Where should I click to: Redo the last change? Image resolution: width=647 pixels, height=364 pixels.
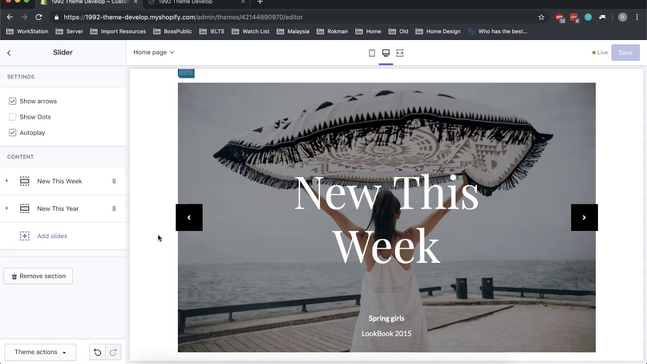[113, 352]
